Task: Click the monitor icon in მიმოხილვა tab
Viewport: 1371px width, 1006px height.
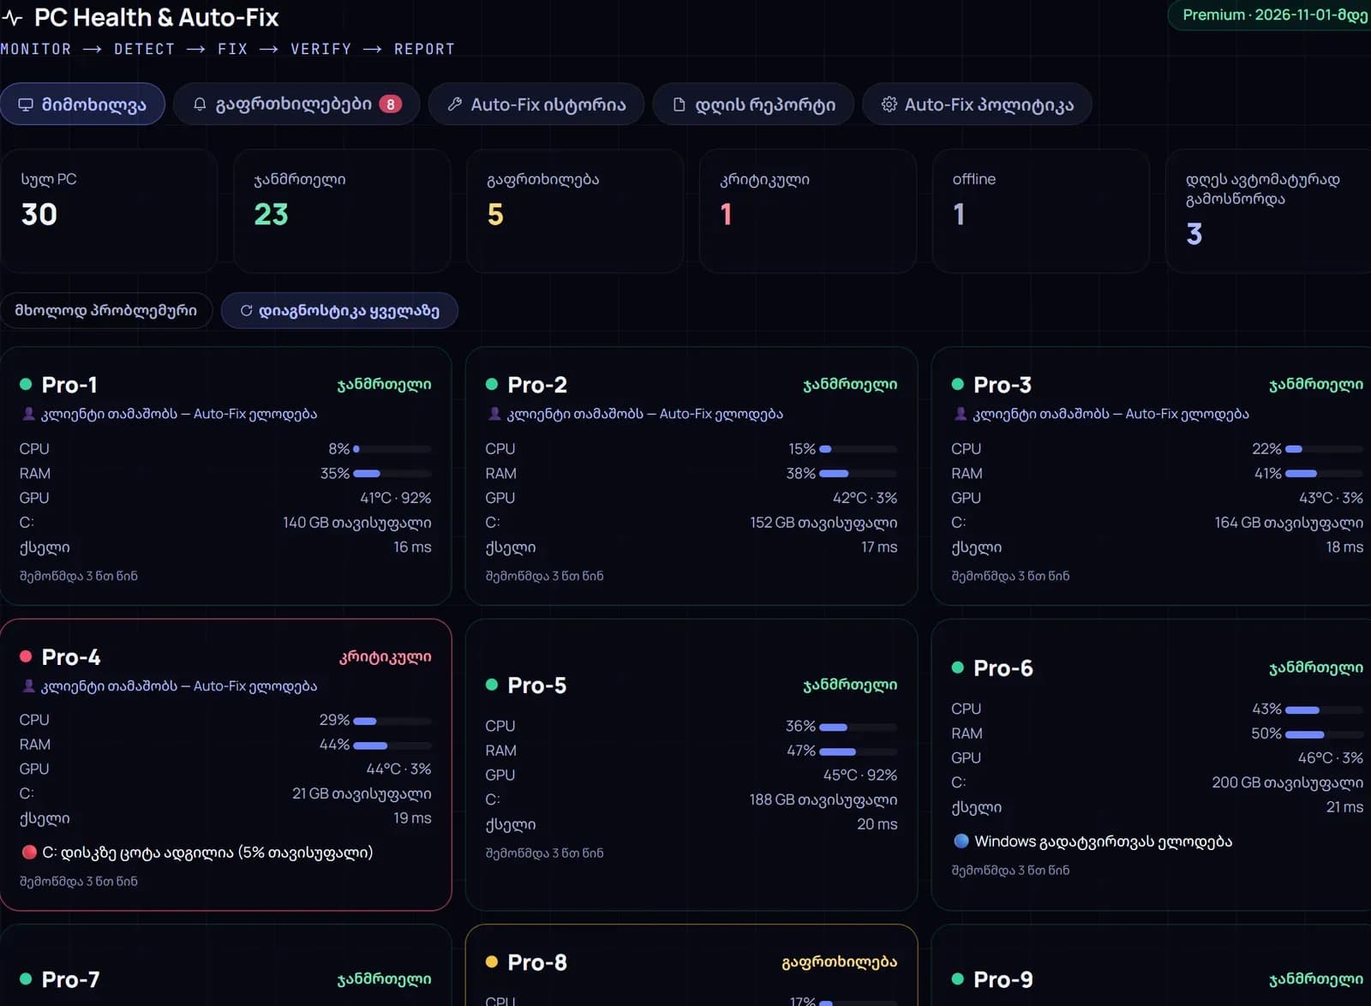Action: point(26,105)
